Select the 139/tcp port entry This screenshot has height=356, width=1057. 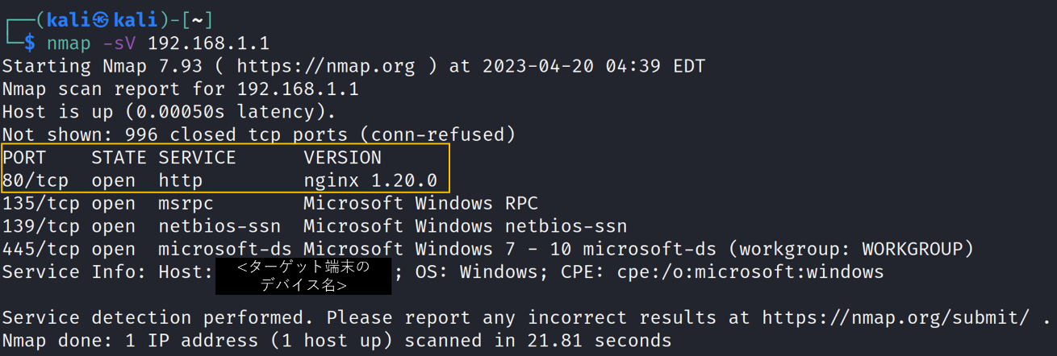click(41, 226)
